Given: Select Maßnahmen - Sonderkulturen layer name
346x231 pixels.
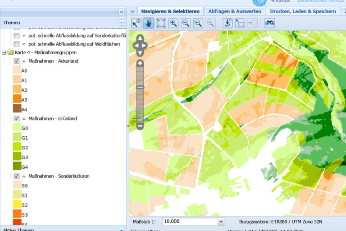Looking at the screenshot, I should tap(59, 176).
